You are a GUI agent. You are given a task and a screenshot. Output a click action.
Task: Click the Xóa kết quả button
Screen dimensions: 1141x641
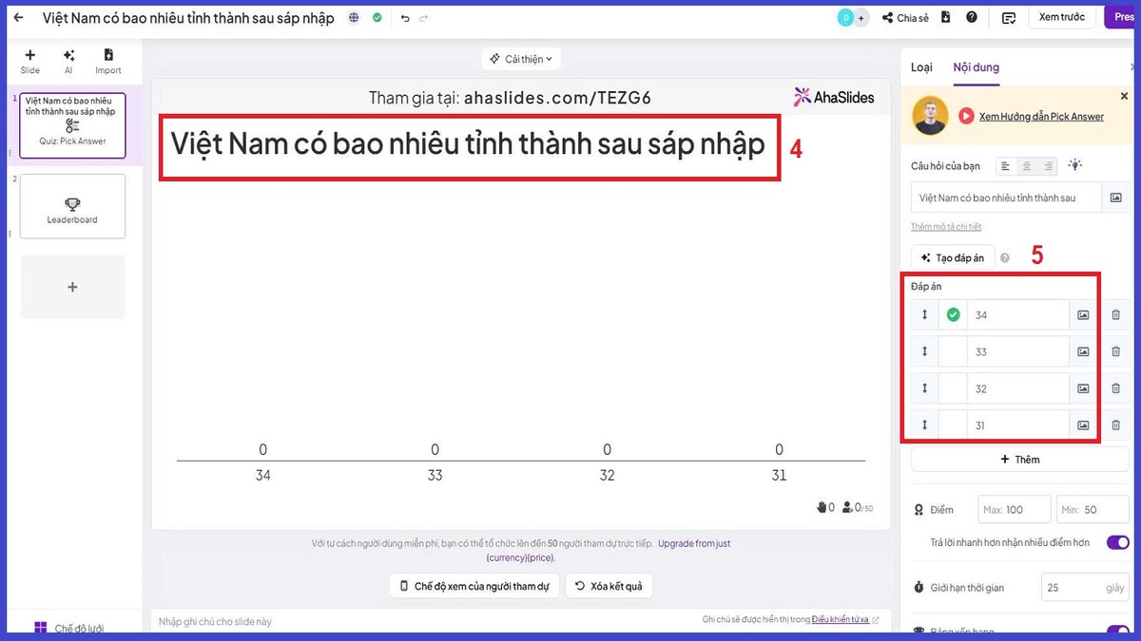point(609,586)
